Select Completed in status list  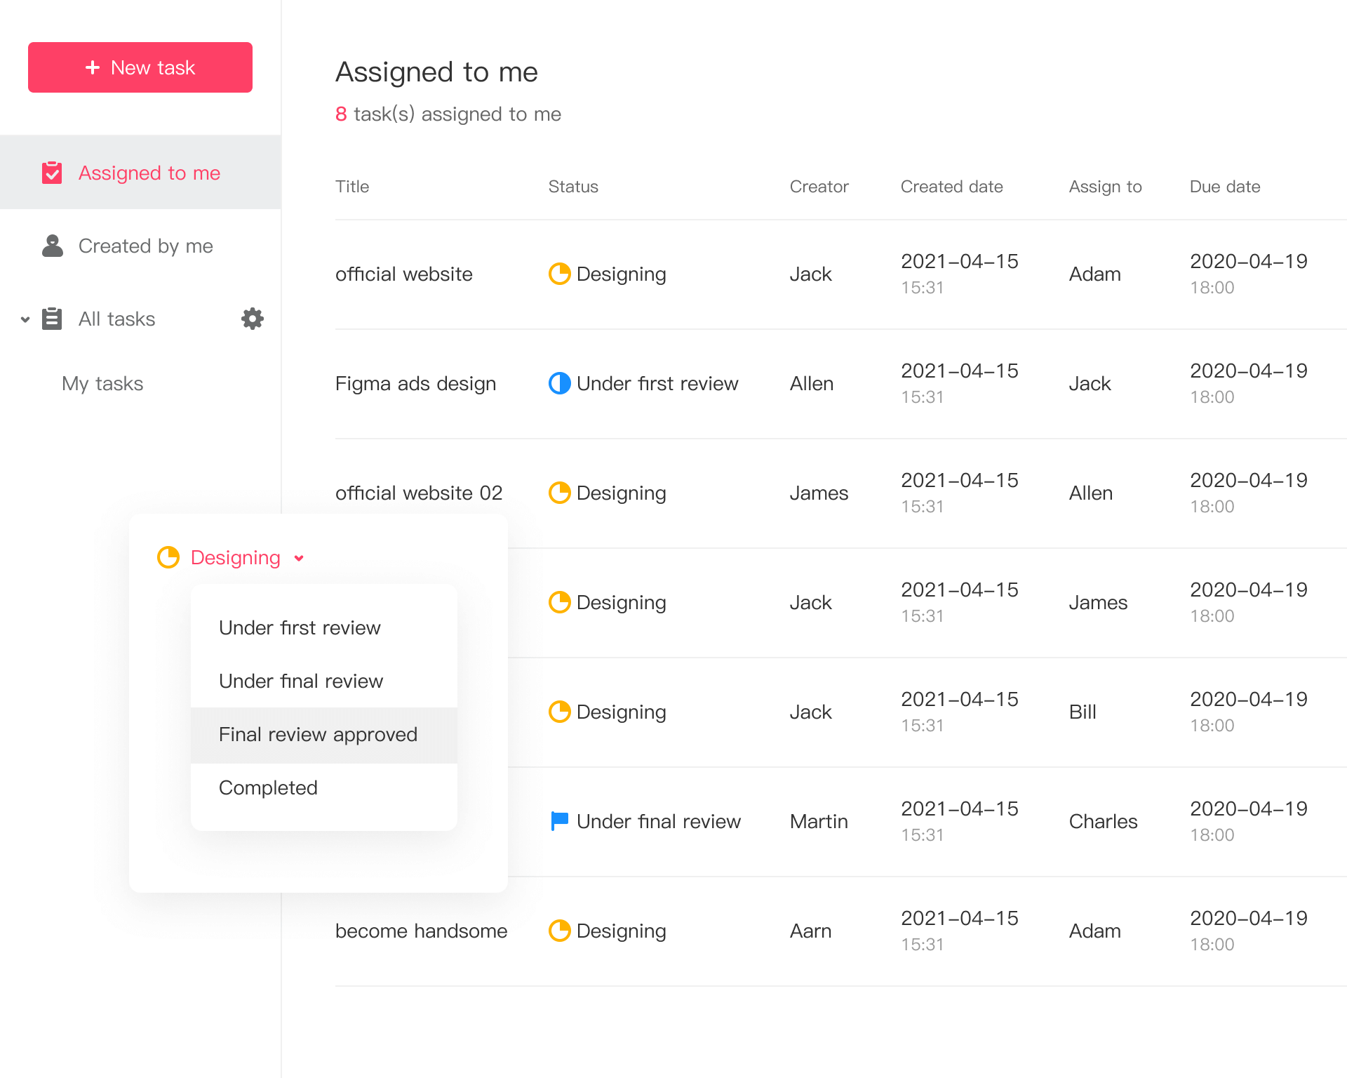pos(268,787)
